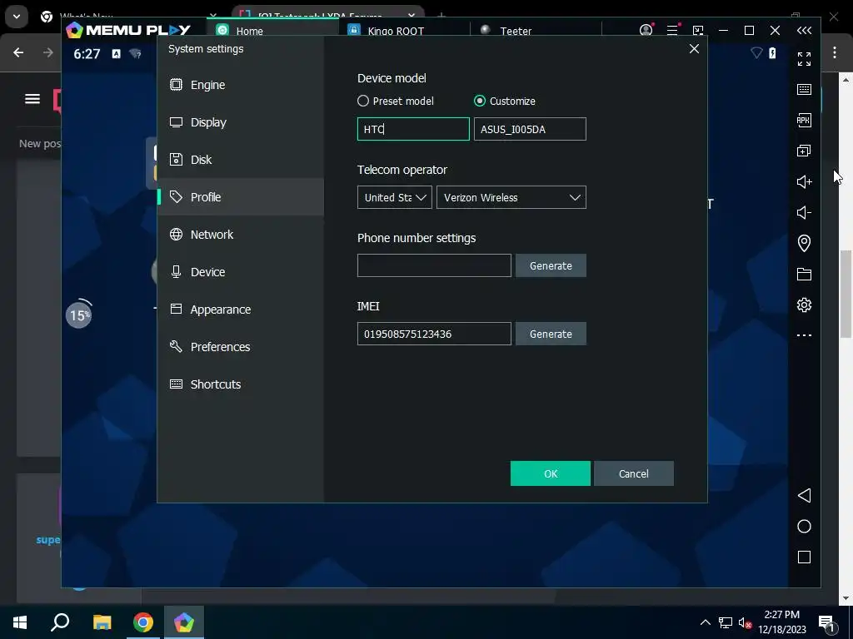Open the GPS location icon
The image size is (853, 639).
point(804,243)
